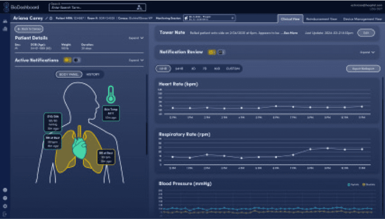The height and width of the screenshot is (219, 385).
Task: Click the Edit button on Tower Note
Action: coord(366,33)
